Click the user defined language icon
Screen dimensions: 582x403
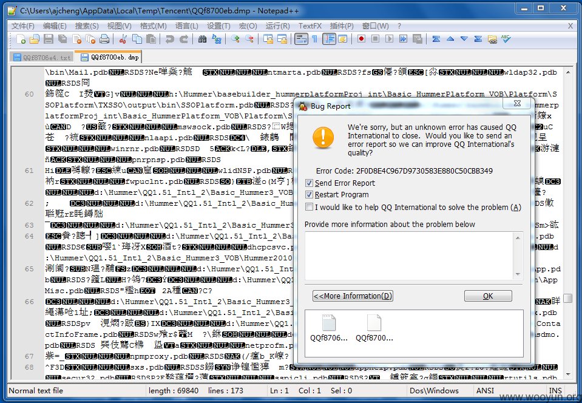tap(343, 39)
